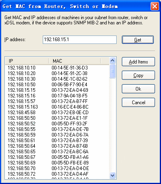This screenshot has height=184, width=161.
Task: Sort list by IP column header
Action: 27,61
